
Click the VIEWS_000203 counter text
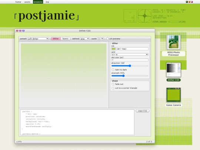(x=160, y=22)
